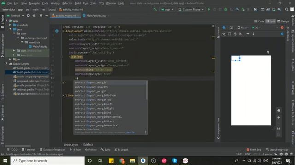Click the pan hand tool in preview
The image size is (295, 165).
[x=278, y=110]
